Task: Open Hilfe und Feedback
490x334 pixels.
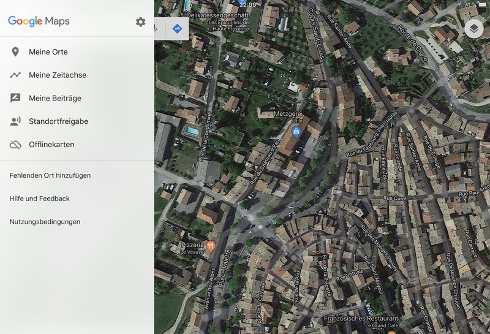Action: [40, 199]
